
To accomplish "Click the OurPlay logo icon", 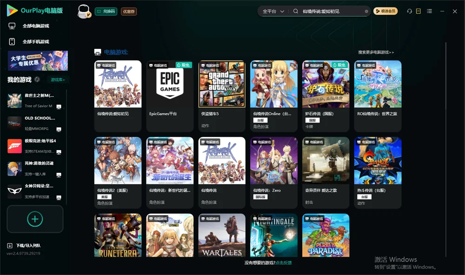I will (x=12, y=11).
